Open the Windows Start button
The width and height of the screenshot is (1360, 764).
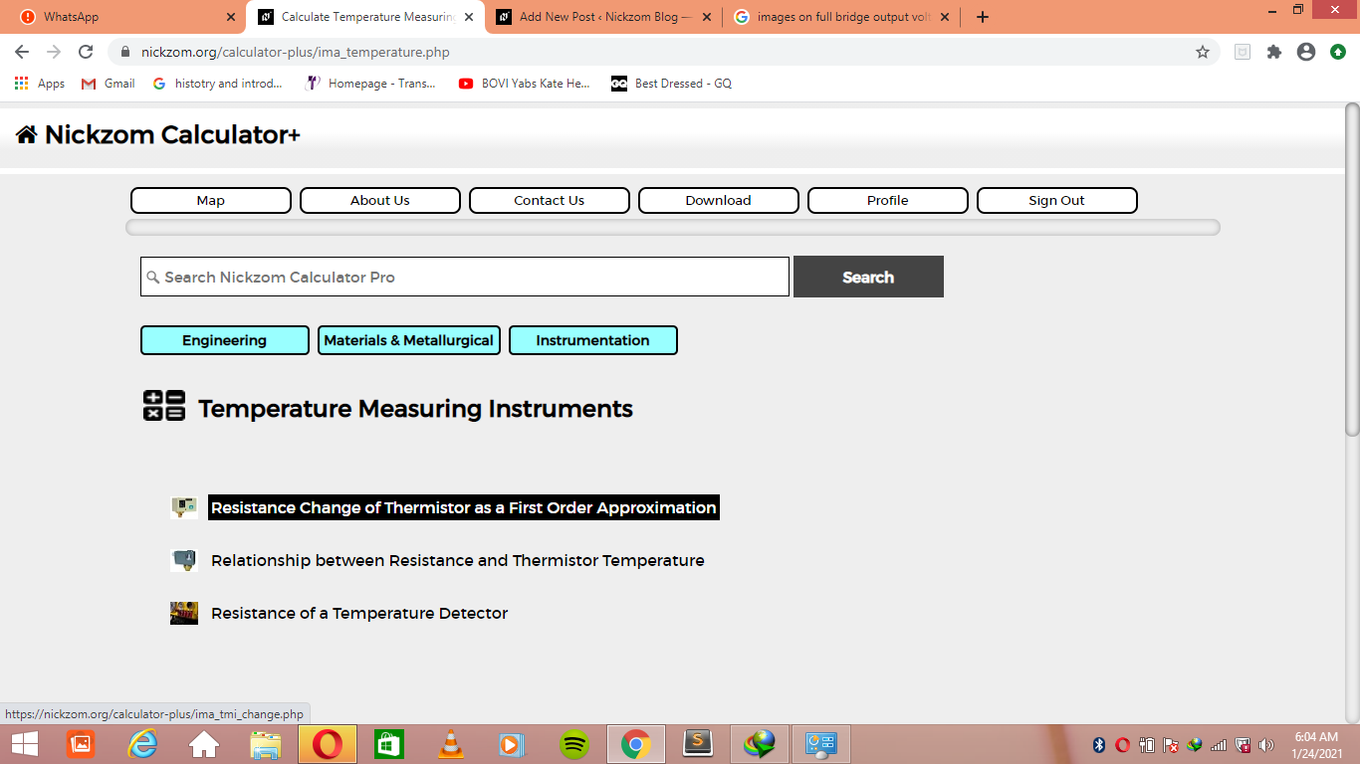click(x=25, y=744)
